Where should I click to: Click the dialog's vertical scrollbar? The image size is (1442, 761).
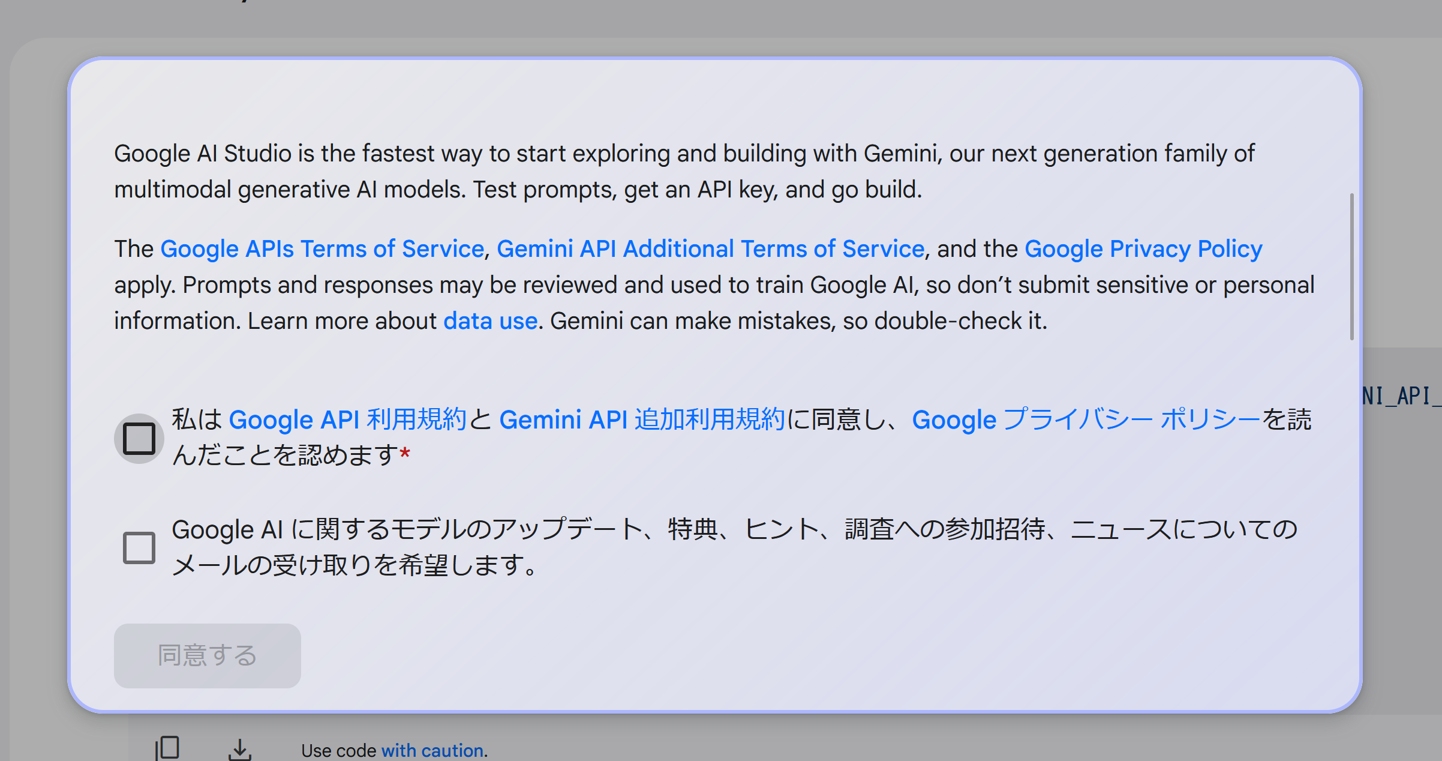(x=1351, y=266)
